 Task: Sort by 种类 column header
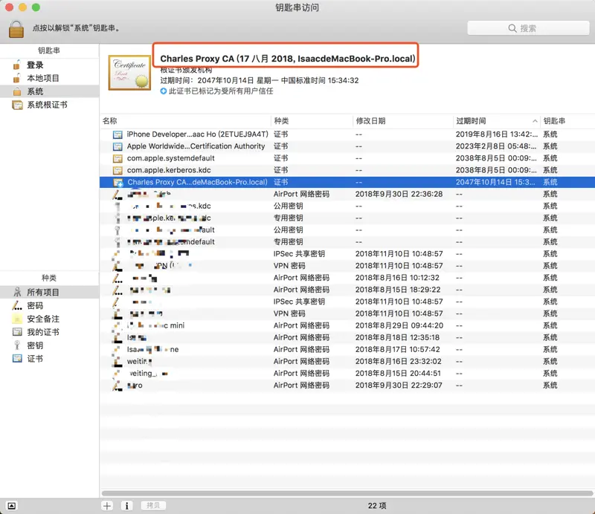click(312, 121)
